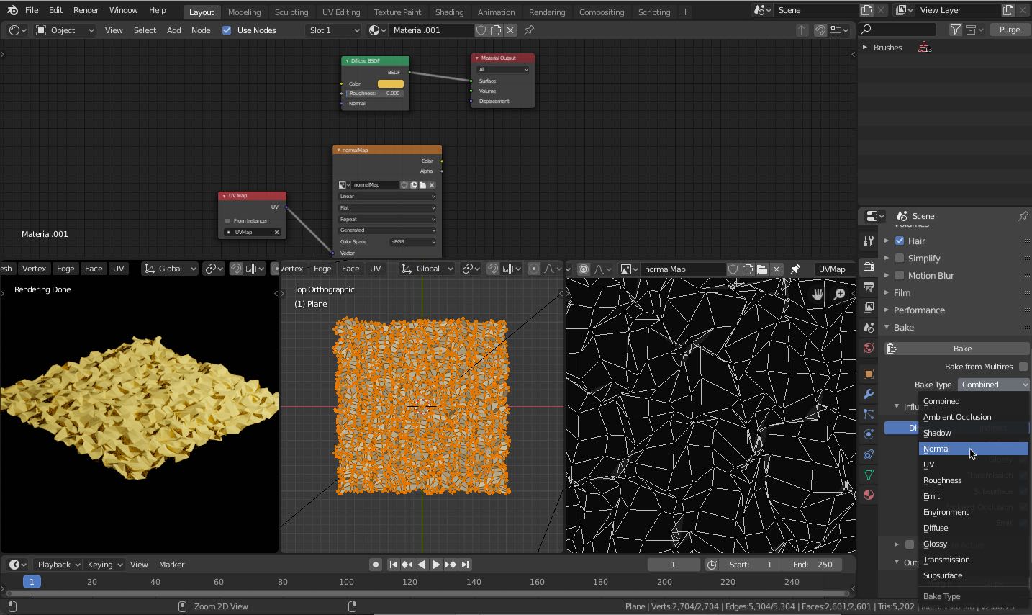The width and height of the screenshot is (1032, 615).
Task: Click the End frame 250 field
Action: click(x=813, y=565)
